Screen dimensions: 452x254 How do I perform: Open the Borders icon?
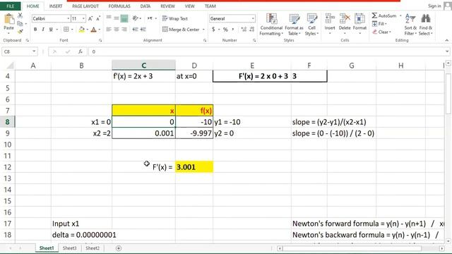66,30
